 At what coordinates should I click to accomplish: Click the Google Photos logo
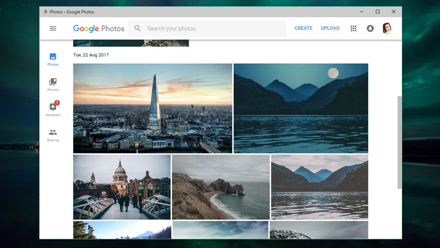click(98, 29)
